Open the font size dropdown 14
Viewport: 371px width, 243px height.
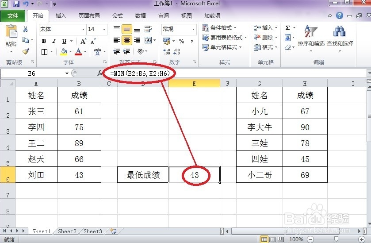(x=104, y=29)
